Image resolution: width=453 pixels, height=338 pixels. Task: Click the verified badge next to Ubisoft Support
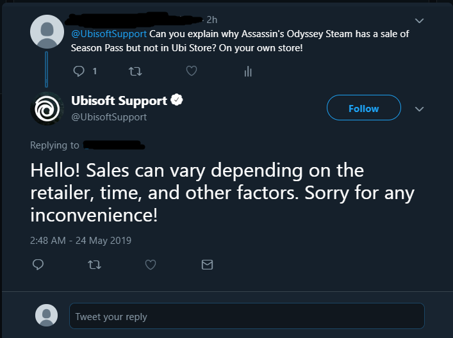click(176, 100)
